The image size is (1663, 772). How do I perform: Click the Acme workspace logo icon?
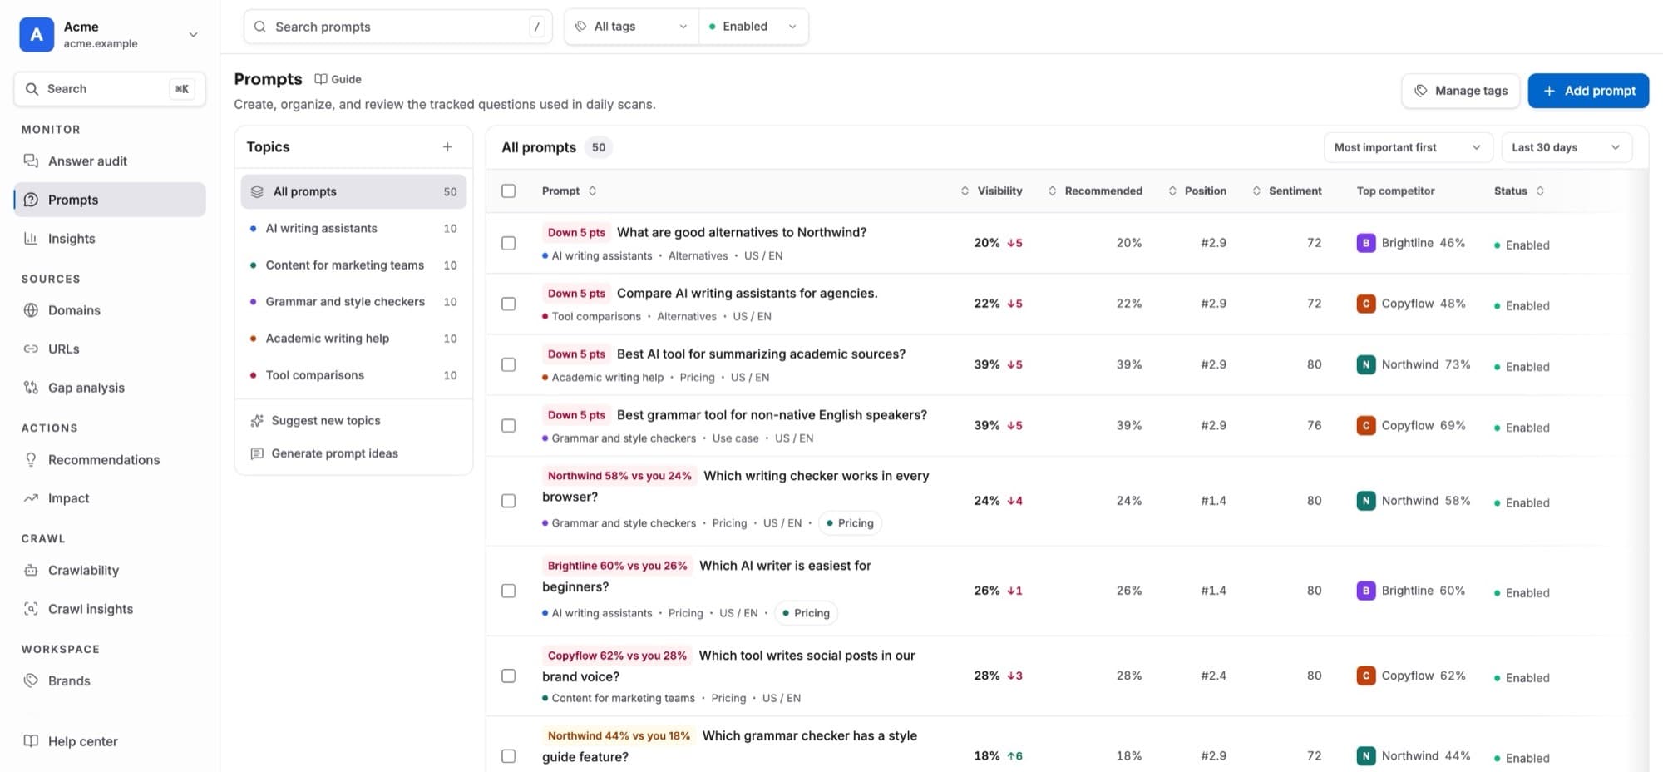37,34
